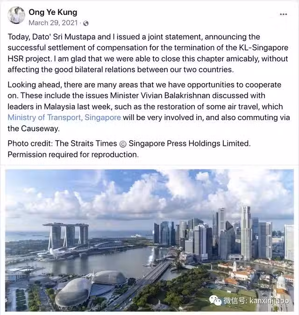The width and height of the screenshot is (299, 315).
Task: Open the March 29, 2021 timestamp
Action: (53, 23)
